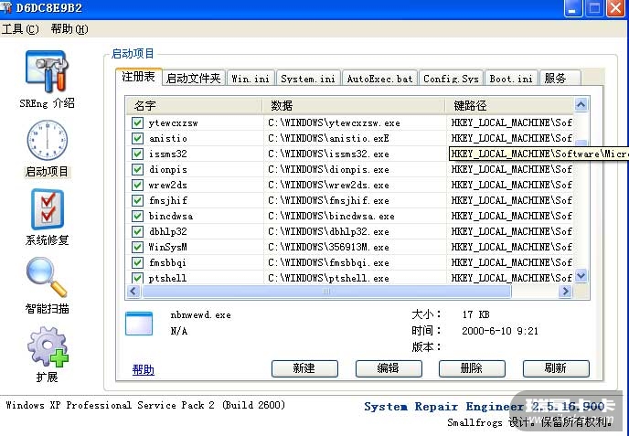The height and width of the screenshot is (436, 629).
Task: Open the 智能扫描 magnifier icon
Action: pos(47,277)
